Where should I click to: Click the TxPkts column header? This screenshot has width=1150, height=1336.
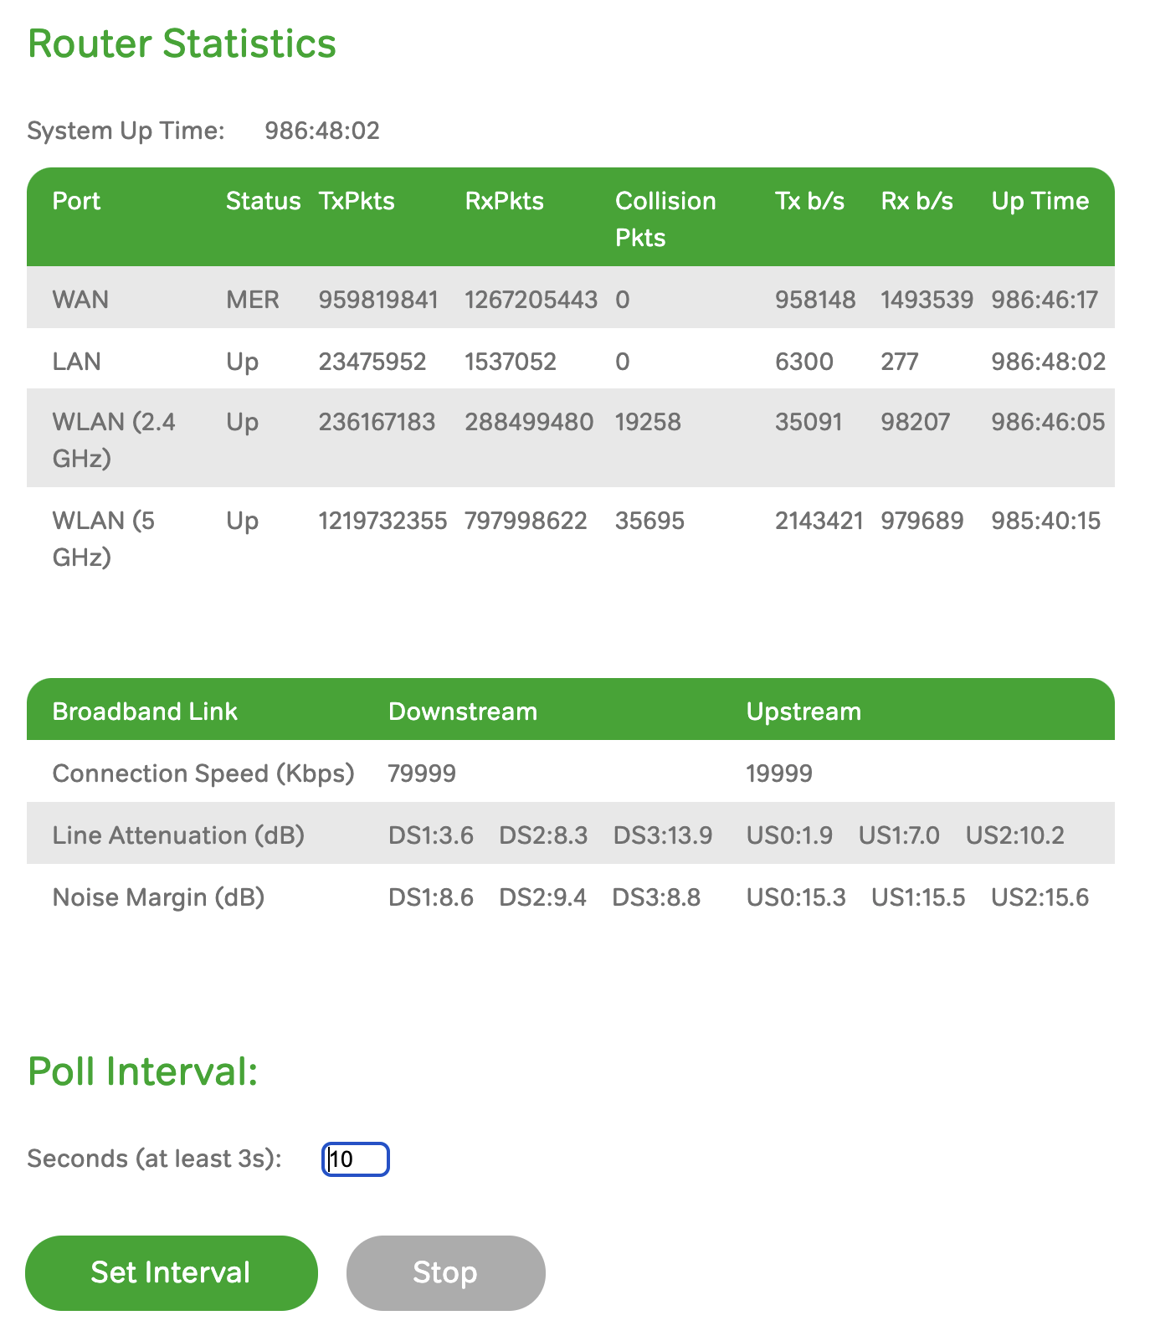pos(356,201)
